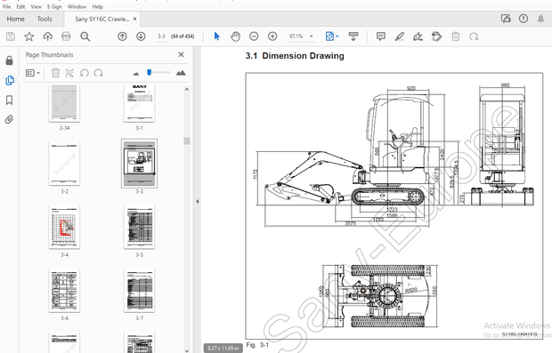Open the Bookmarks sidebar panel
The height and width of the screenshot is (353, 552).
pos(10,100)
